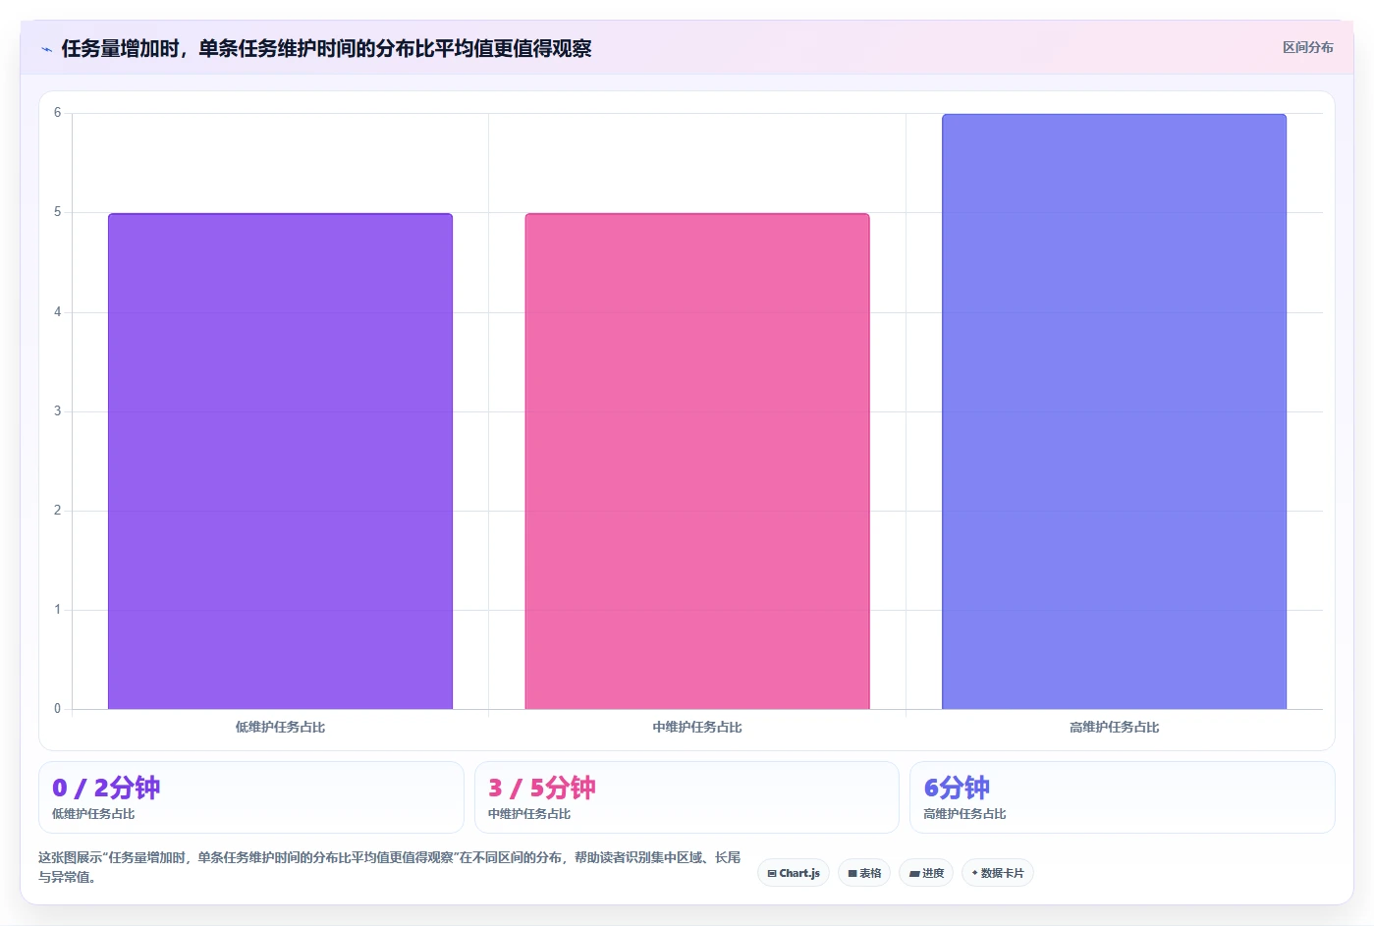1374x926 pixels.
Task: Click the 低维护任务占比 x-axis label
Action: coord(280,728)
